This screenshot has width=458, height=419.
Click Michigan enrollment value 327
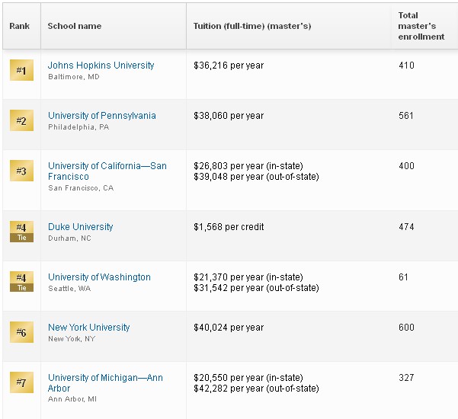406,378
